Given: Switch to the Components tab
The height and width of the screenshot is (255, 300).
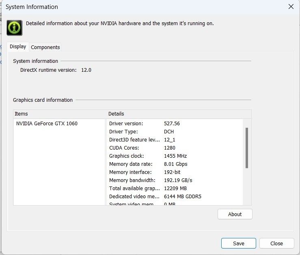Looking at the screenshot, I should coord(45,47).
